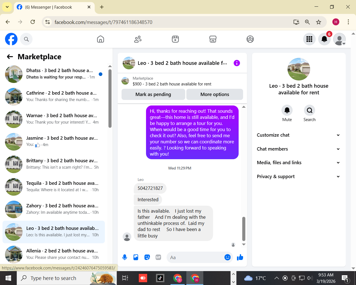The width and height of the screenshot is (356, 285).
Task: Open the Dhatss conversation
Action: pyautogui.click(x=54, y=74)
